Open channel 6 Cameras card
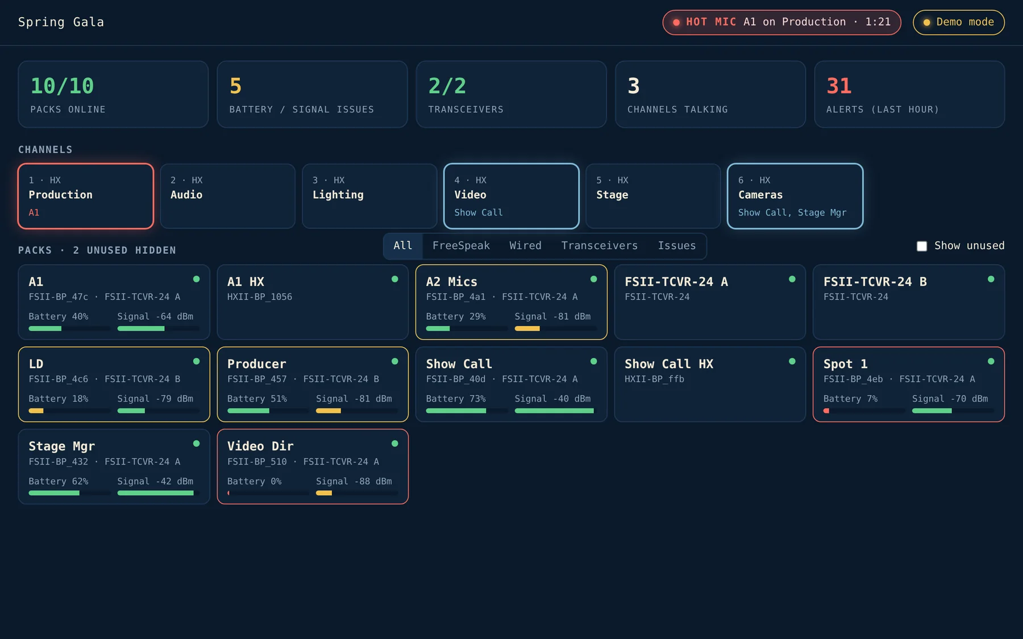 click(795, 196)
